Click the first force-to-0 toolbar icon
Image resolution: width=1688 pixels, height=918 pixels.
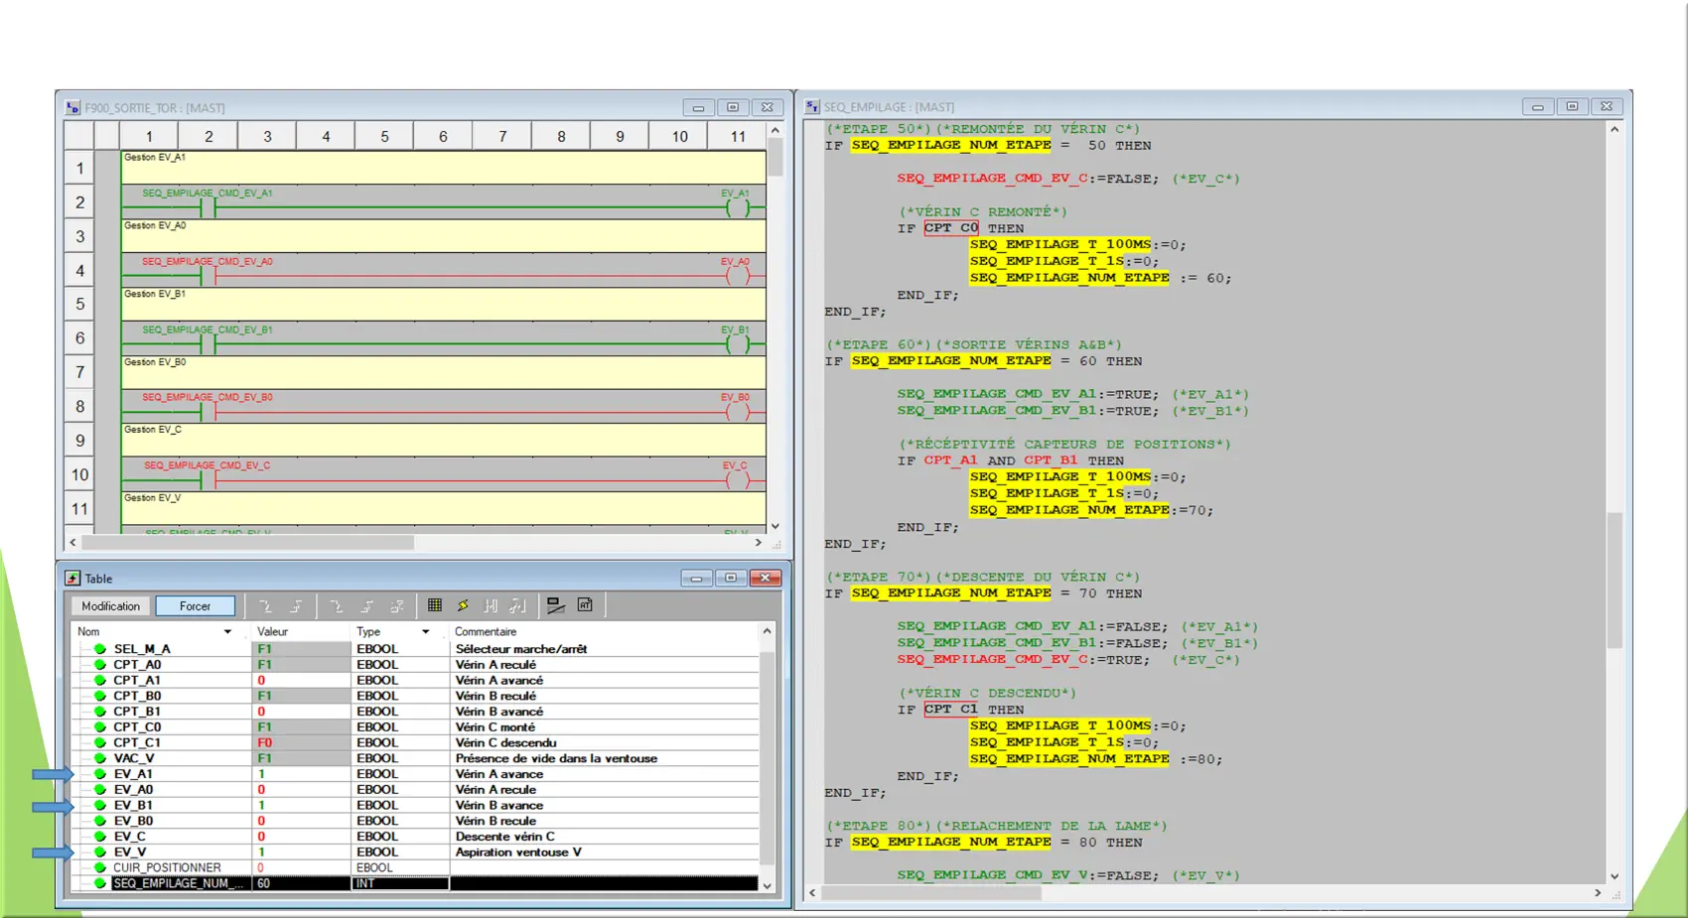[x=265, y=605]
